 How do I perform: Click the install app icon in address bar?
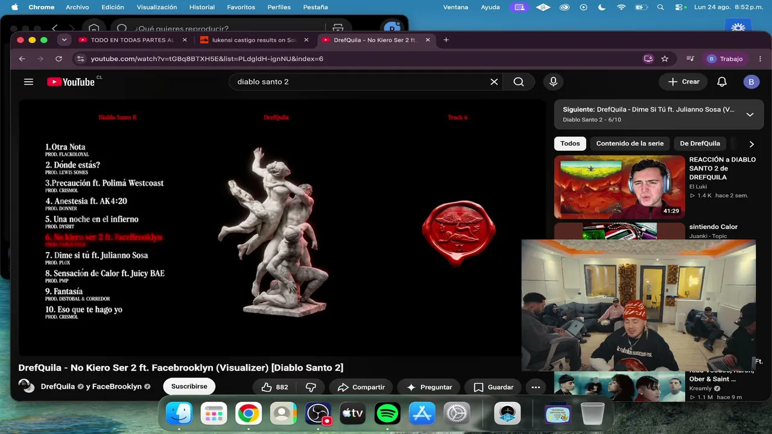pos(648,59)
